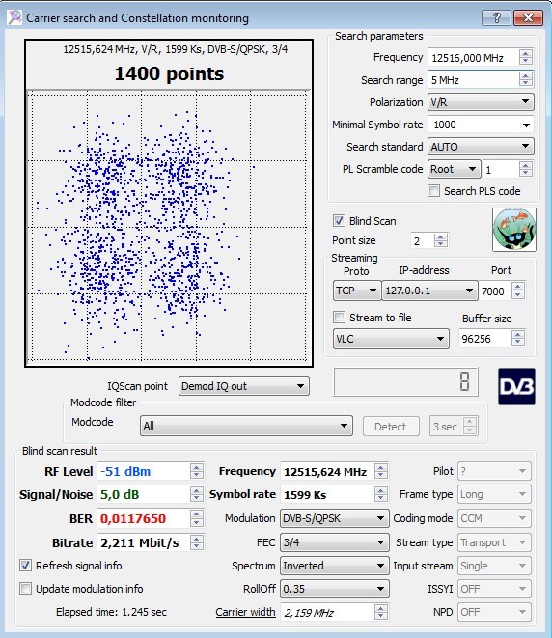Click the 3 sec detect time spinner
This screenshot has height=638, width=552.
click(x=470, y=426)
